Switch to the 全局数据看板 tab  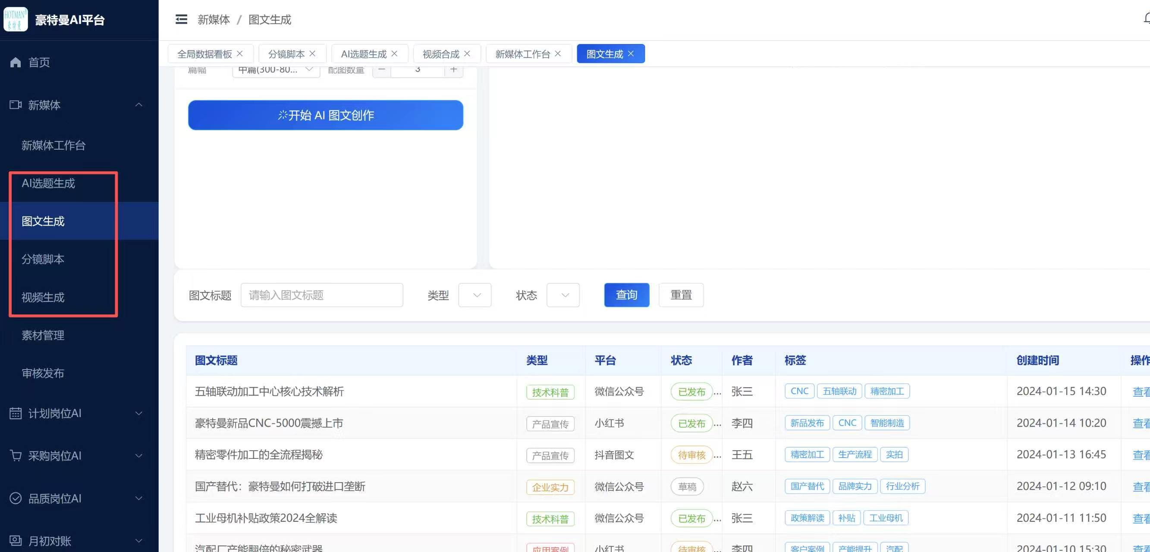(204, 54)
